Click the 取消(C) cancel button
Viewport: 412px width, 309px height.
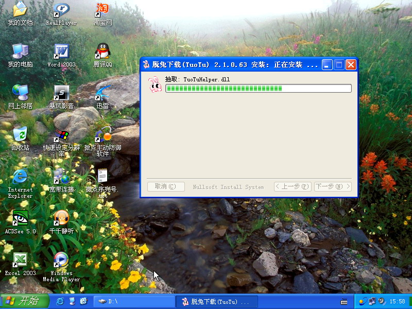tap(166, 186)
